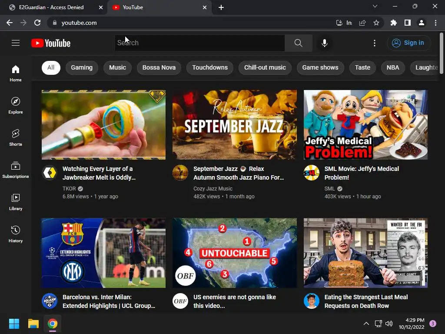This screenshot has width=445, height=334.
Task: Select the Gaming filter chip
Action: tap(82, 67)
